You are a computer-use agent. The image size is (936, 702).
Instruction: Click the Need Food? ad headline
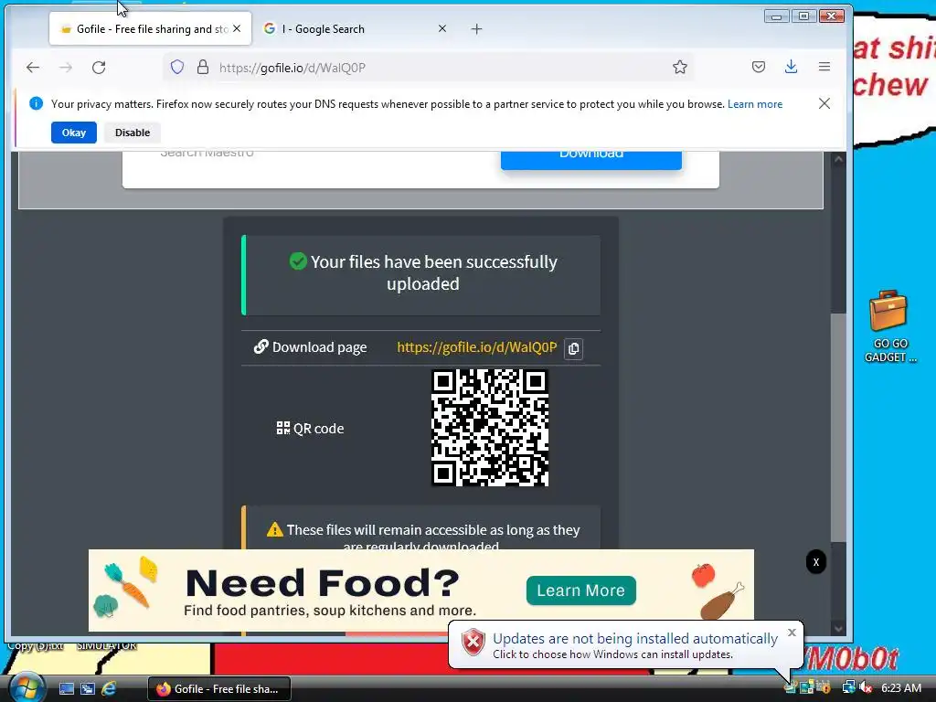tap(323, 582)
